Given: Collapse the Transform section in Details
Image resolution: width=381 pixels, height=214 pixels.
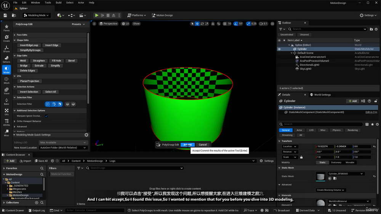Looking at the screenshot, I should [x=279, y=141].
